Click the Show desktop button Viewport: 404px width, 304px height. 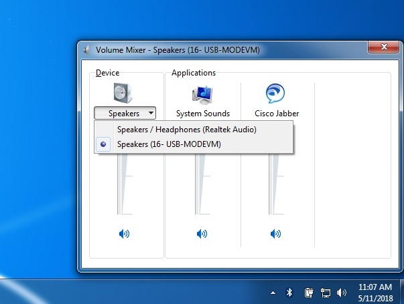pos(402,292)
